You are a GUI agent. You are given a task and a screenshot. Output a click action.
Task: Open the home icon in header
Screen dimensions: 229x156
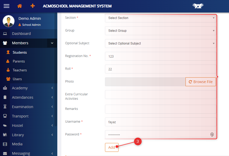(x=20, y=6)
